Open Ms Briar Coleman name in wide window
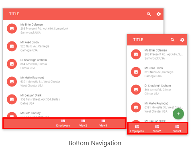194x152 pixels. [32, 25]
